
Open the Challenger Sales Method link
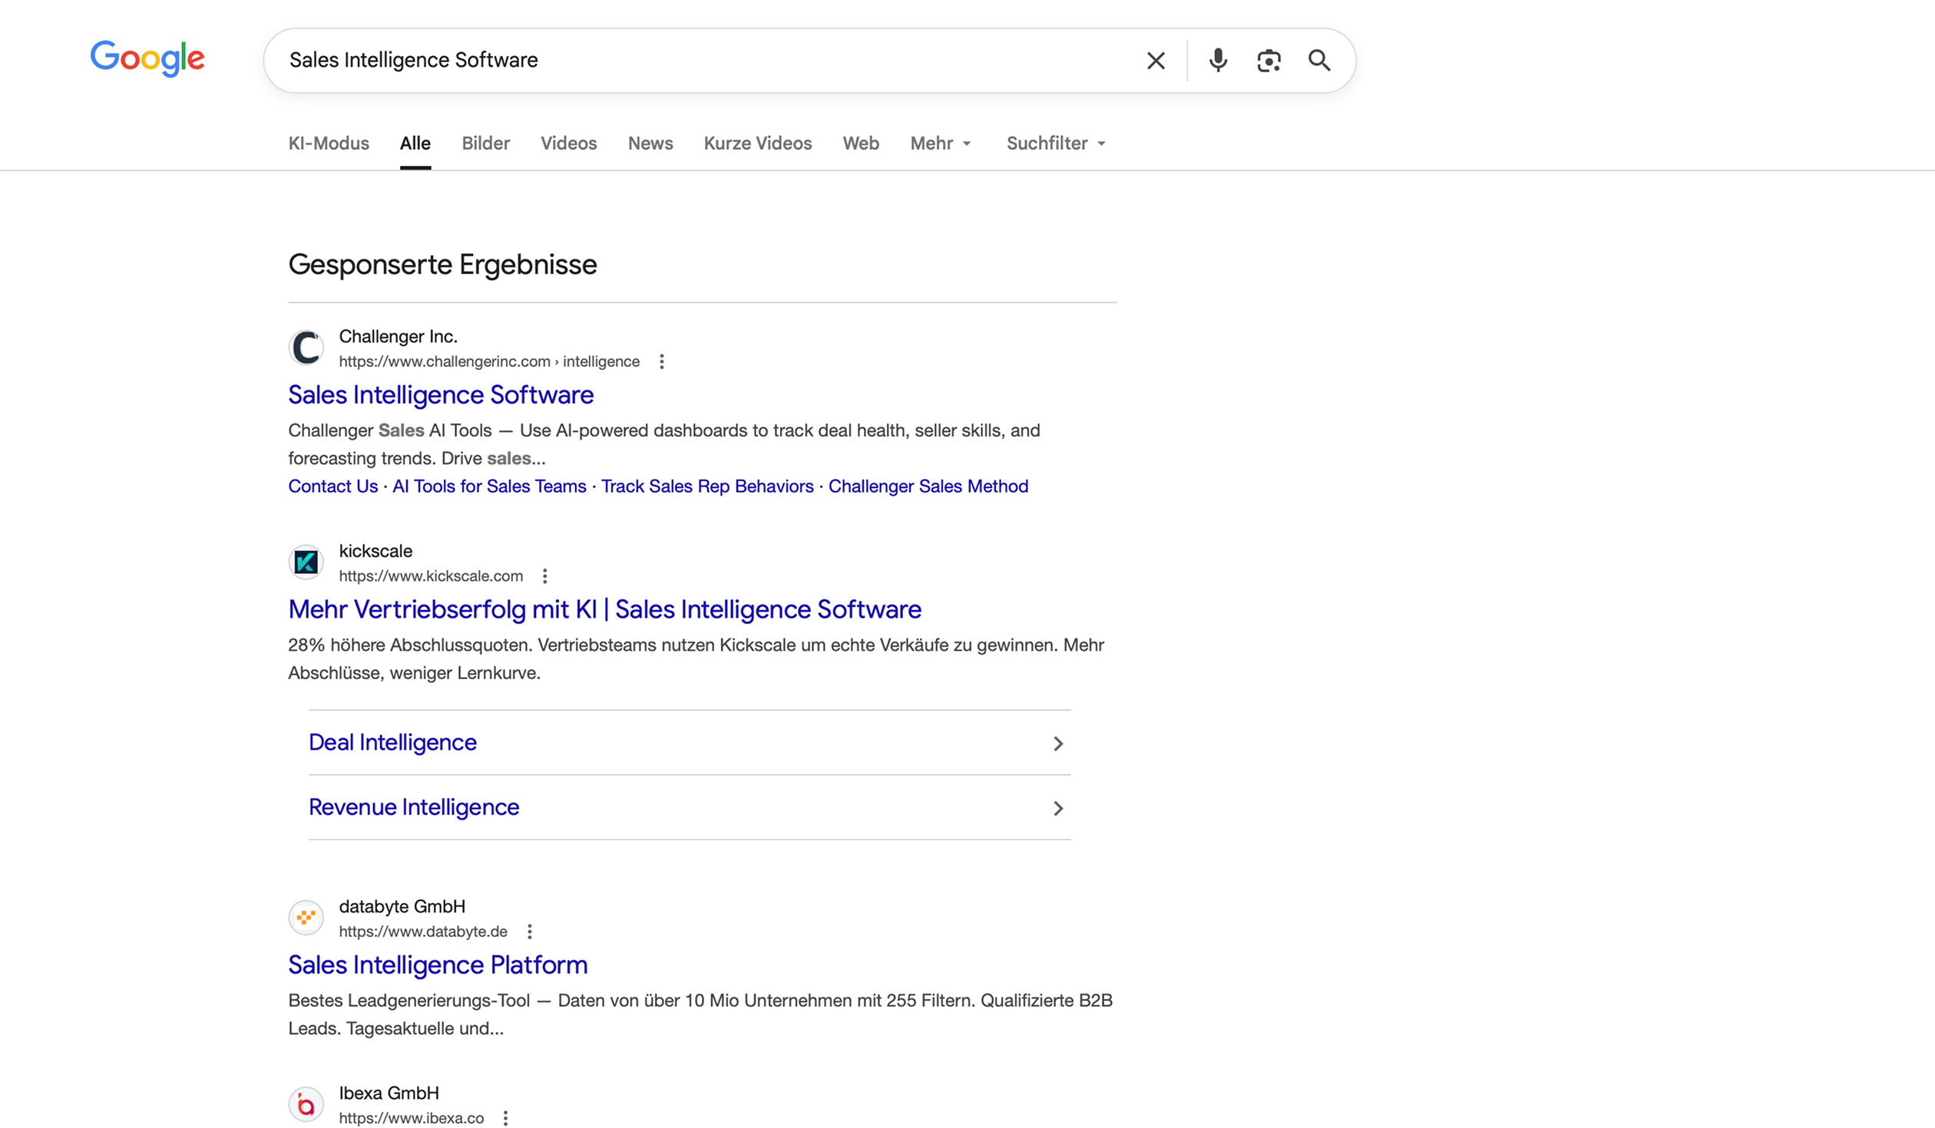click(928, 486)
